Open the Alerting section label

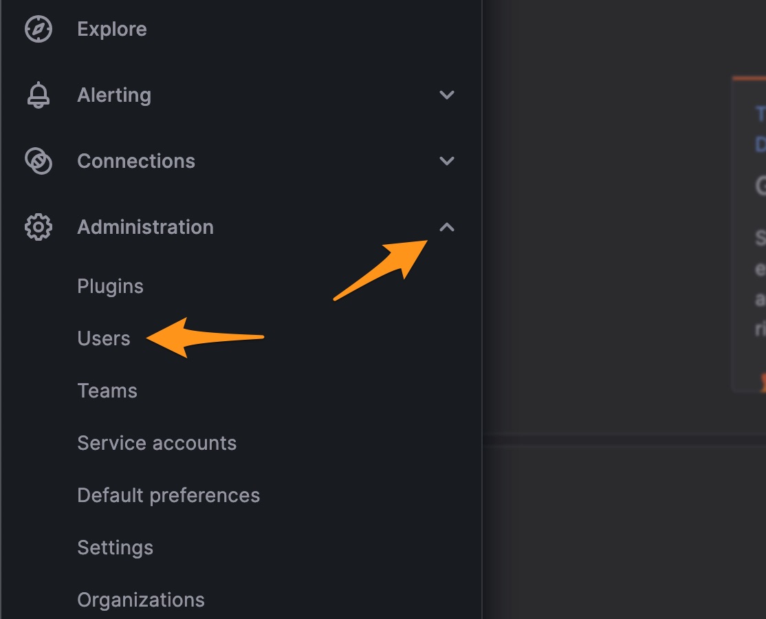click(114, 96)
